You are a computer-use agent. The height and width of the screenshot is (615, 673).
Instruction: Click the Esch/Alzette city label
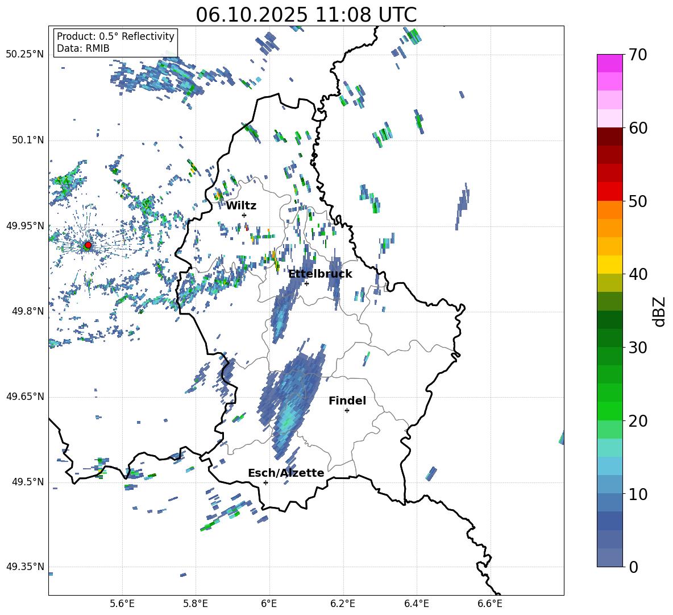coord(286,473)
